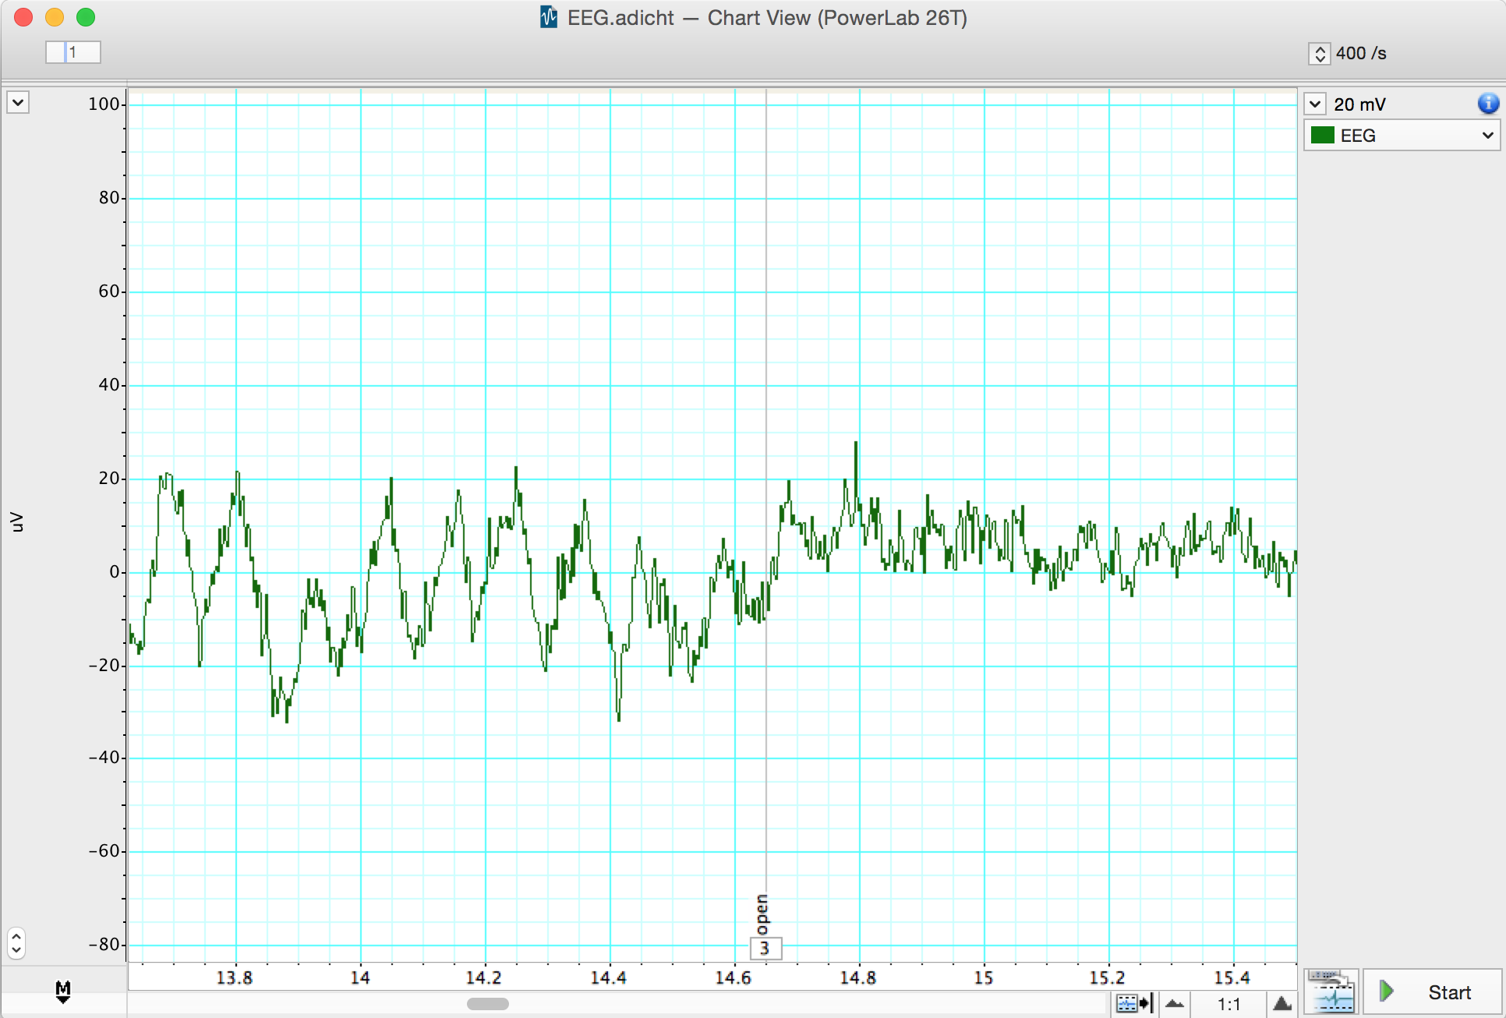This screenshot has height=1018, width=1506.
Task: Start recording with the Start button
Action: coord(1431,992)
